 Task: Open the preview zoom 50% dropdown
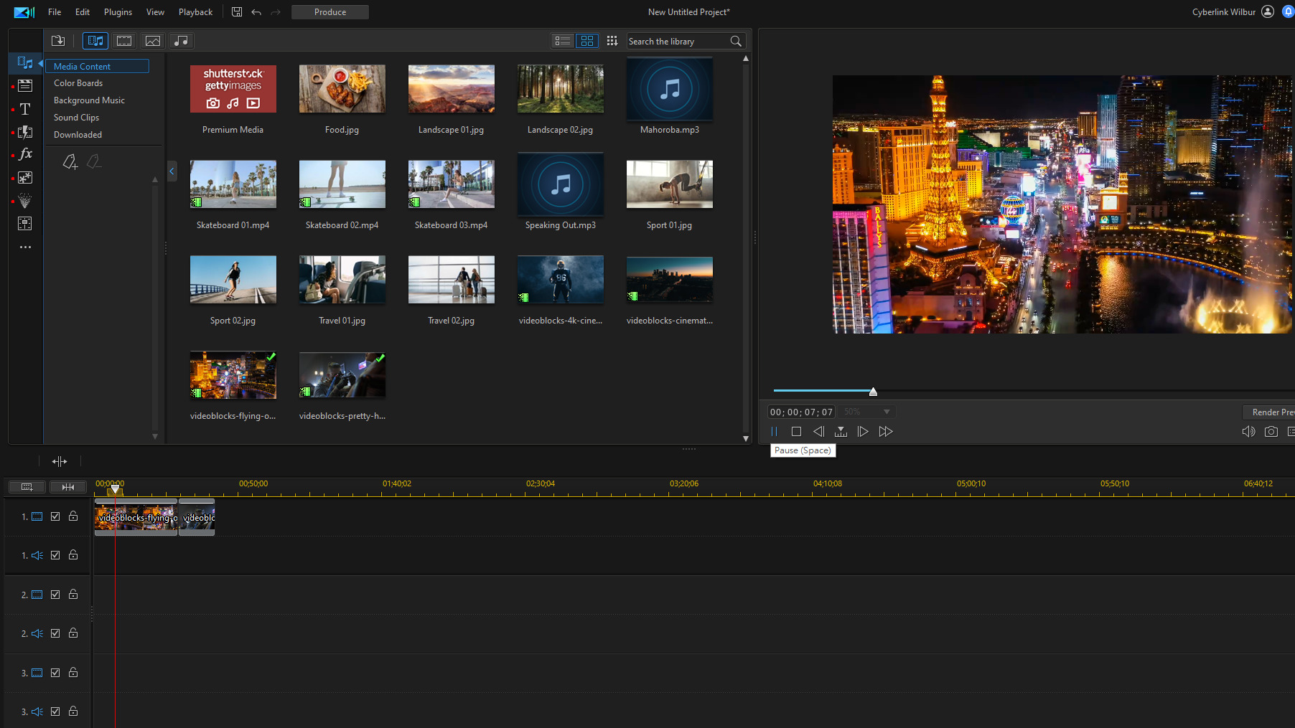(866, 411)
